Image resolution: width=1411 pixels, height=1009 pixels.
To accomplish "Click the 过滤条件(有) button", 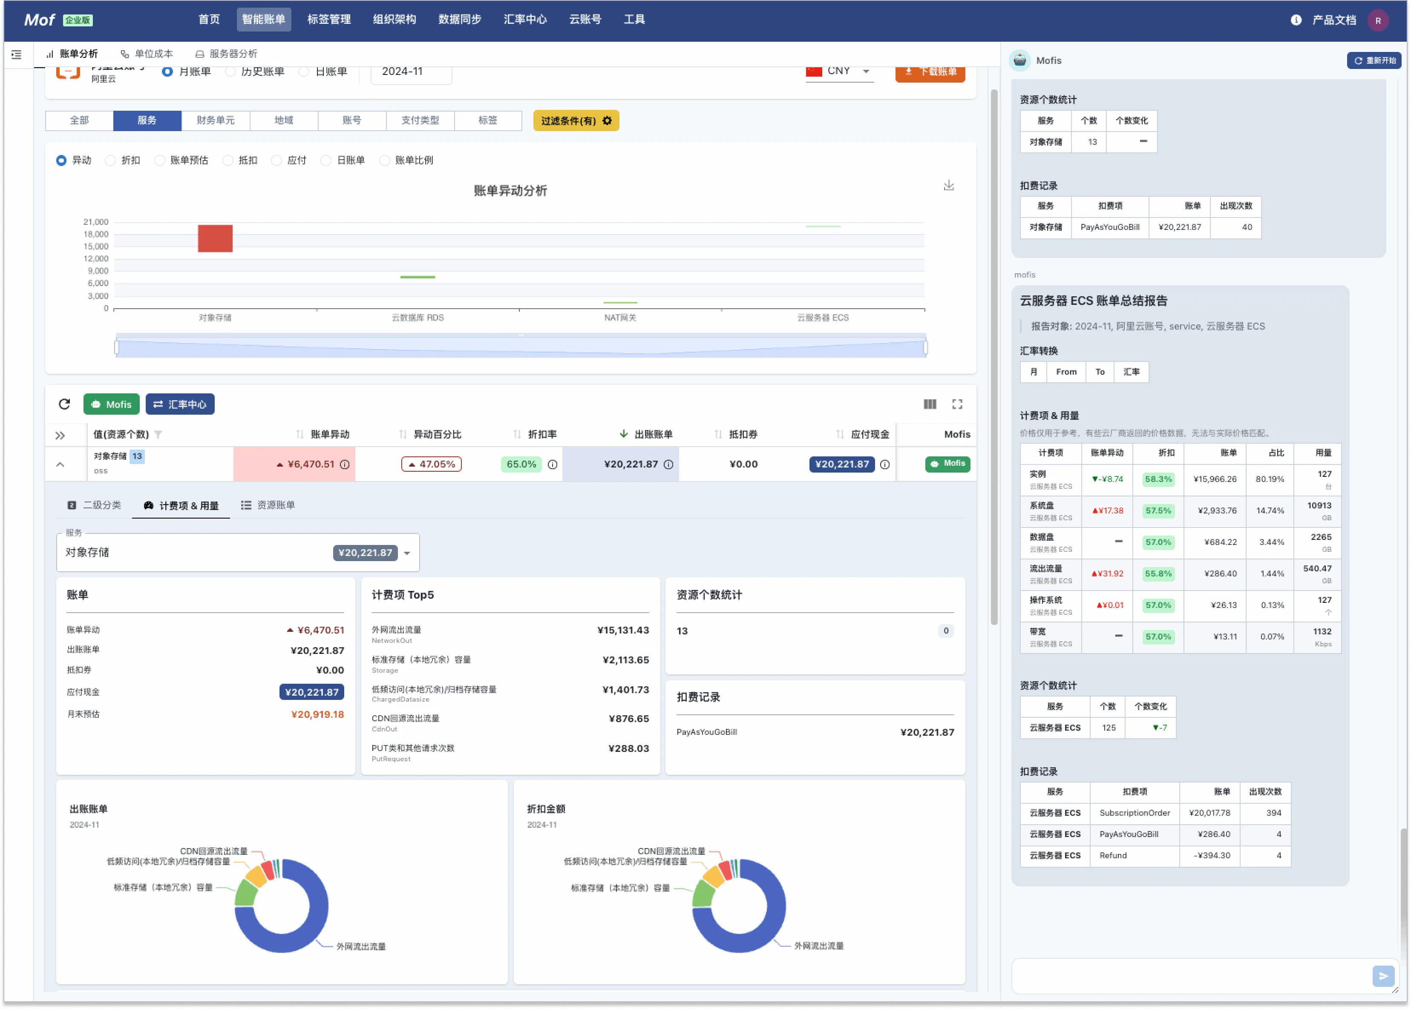I will [x=576, y=120].
